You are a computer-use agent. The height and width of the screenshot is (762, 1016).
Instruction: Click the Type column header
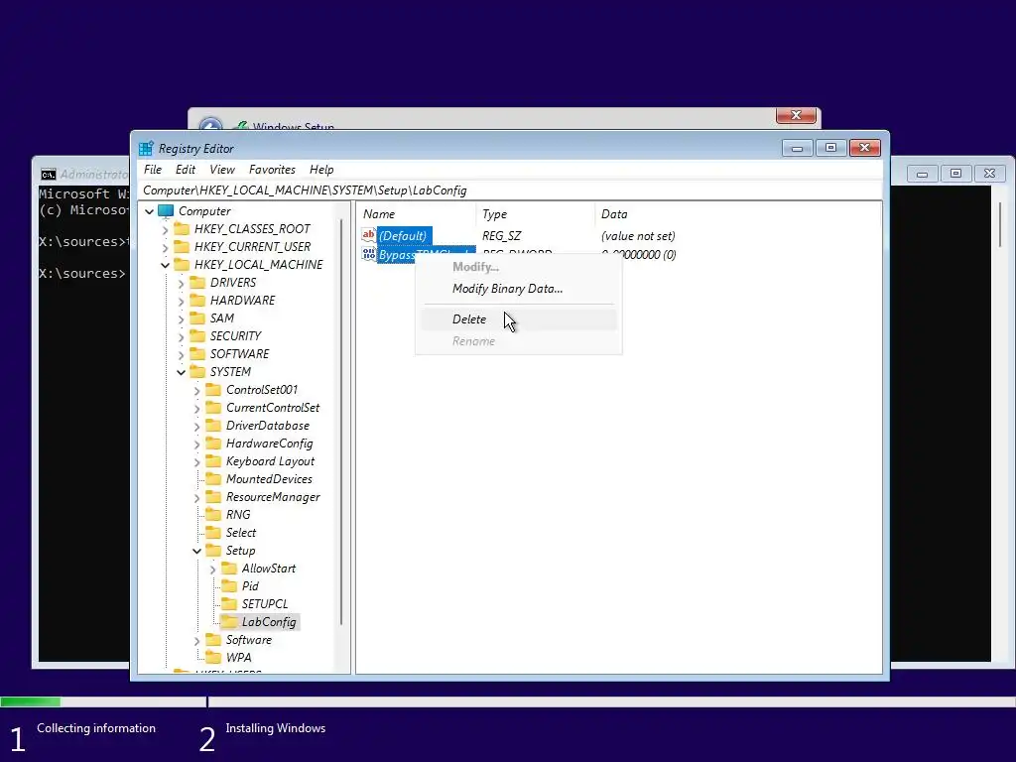[536, 214]
